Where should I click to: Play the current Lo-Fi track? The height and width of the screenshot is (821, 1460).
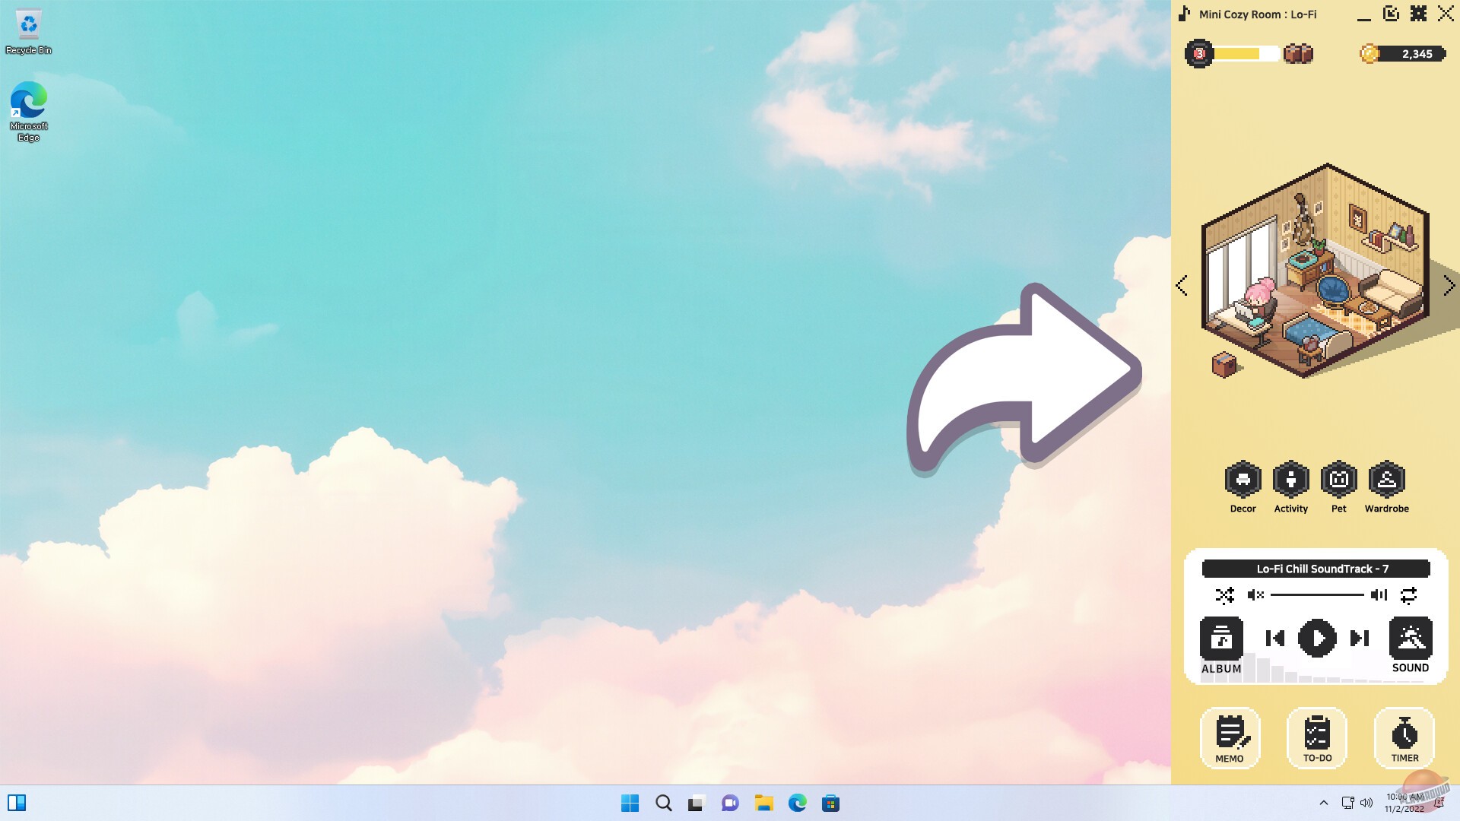pyautogui.click(x=1317, y=638)
